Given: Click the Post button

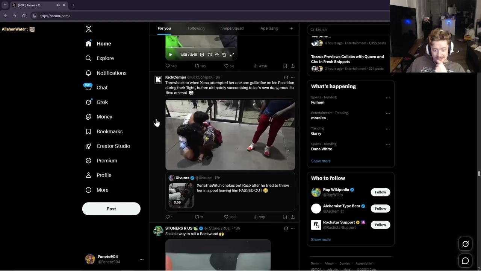Looking at the screenshot, I should click(111, 209).
